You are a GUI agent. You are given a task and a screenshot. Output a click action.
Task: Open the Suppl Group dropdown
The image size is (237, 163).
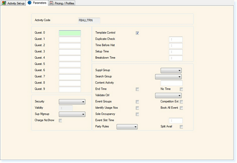(171, 70)
